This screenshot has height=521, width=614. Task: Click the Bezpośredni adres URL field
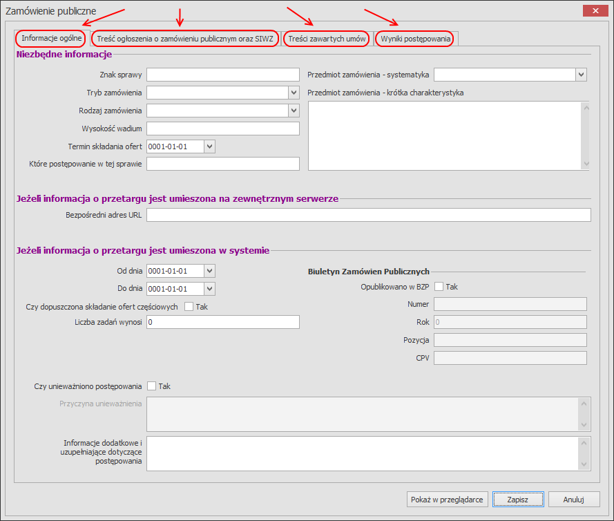369,215
